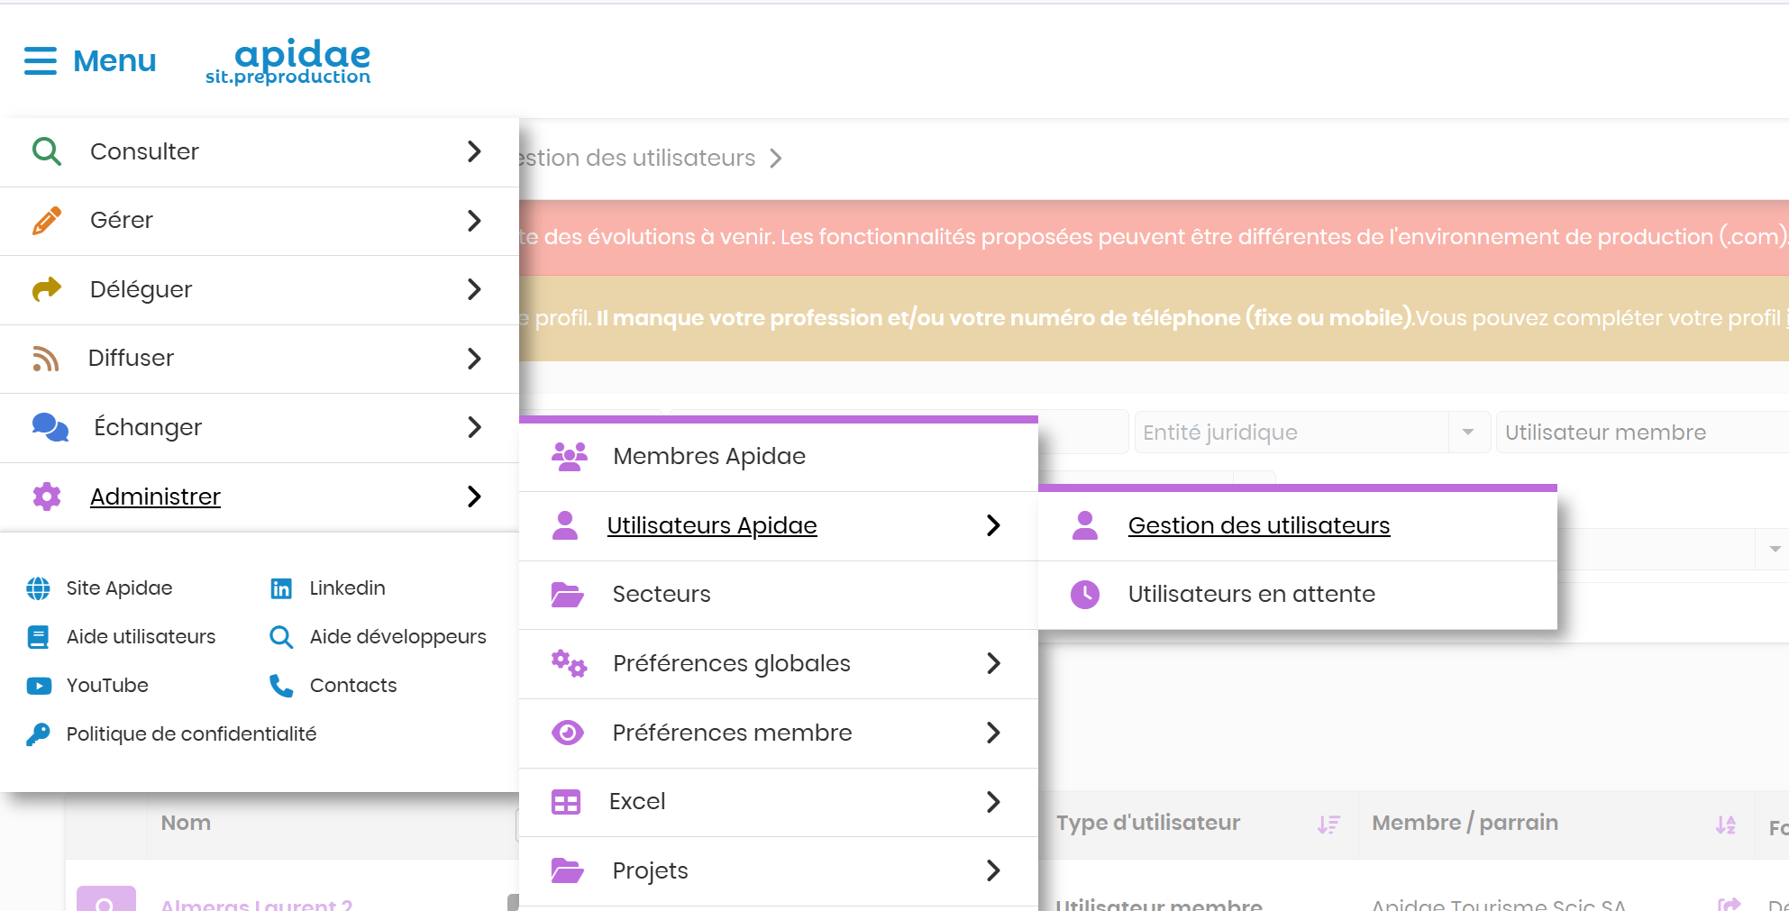Viewport: 1789px width, 911px height.
Task: Open the Aide développeurs link
Action: click(397, 637)
